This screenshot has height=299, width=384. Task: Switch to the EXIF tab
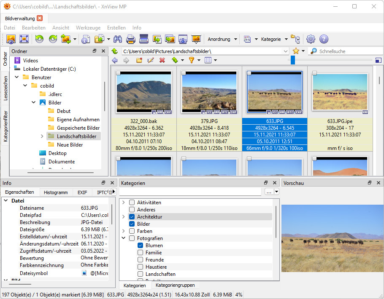[82, 192]
